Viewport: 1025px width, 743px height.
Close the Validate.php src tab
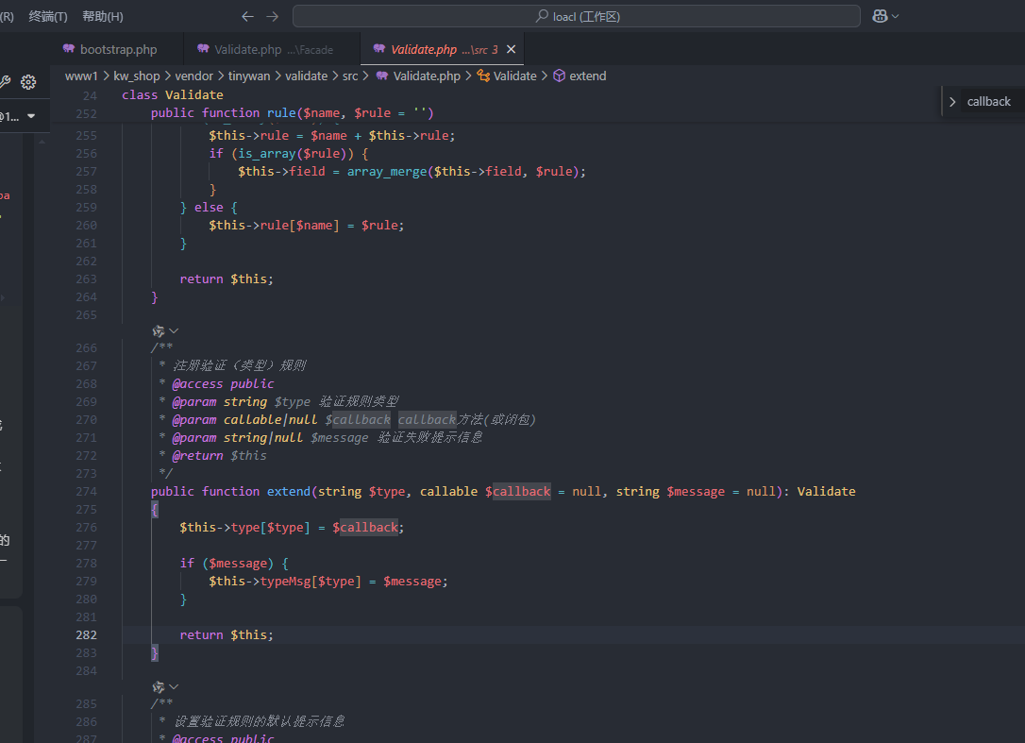click(512, 49)
